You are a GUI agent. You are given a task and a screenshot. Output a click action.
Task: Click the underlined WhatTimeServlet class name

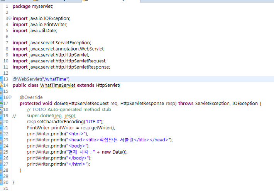click(58, 85)
